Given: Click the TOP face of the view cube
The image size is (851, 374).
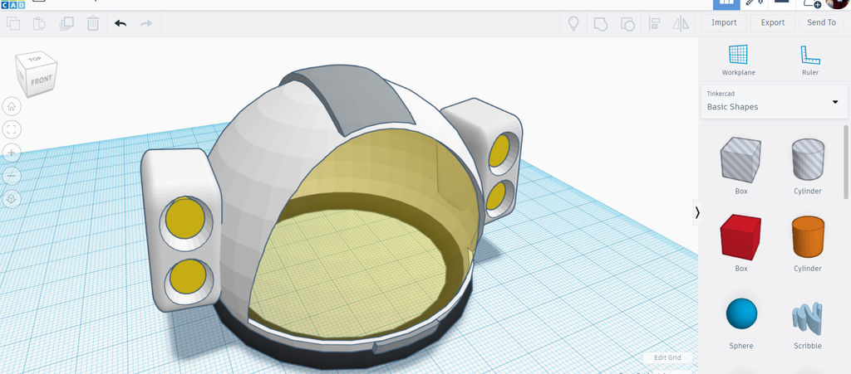Looking at the screenshot, I should 35,58.
